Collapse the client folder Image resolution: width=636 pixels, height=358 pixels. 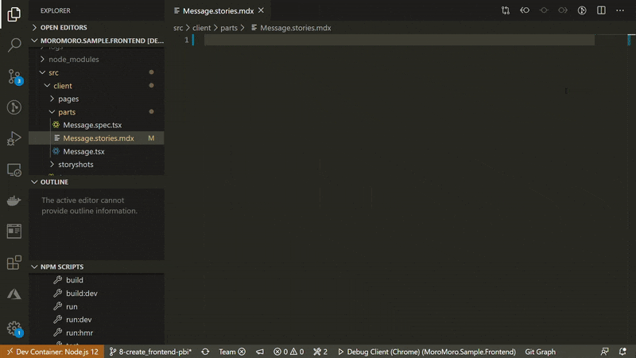point(96,86)
